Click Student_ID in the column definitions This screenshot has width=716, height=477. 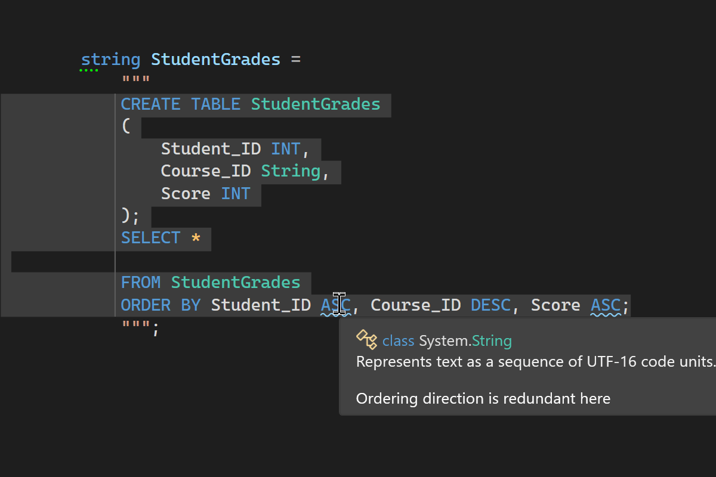[211, 148]
